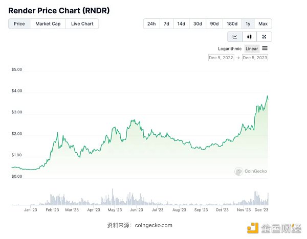The image size is (307, 239).
Task: Switch to candlestick chart view
Action: 249,37
